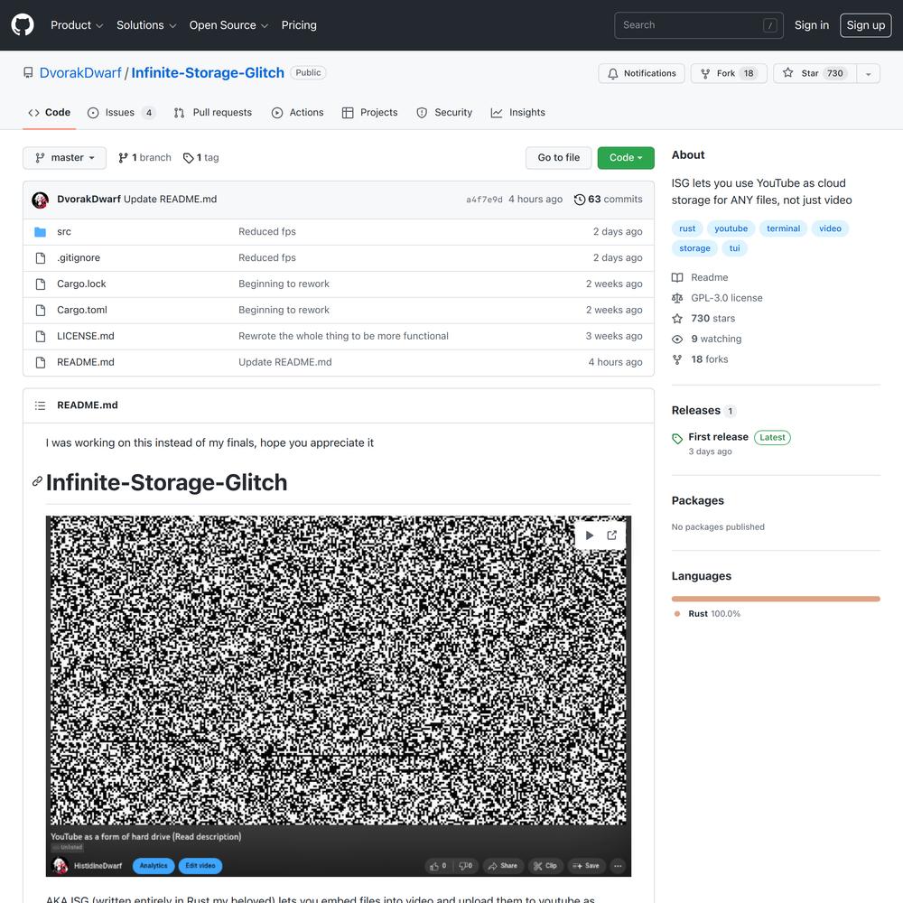Image resolution: width=903 pixels, height=903 pixels.
Task: Focus the Search input field
Action: [699, 24]
